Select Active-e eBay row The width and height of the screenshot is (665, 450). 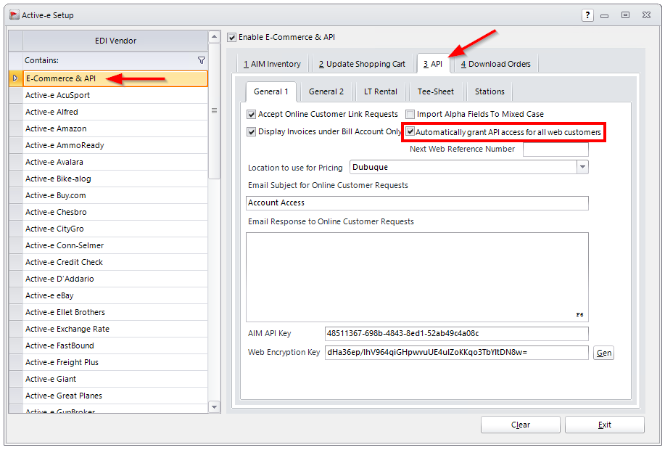point(115,295)
